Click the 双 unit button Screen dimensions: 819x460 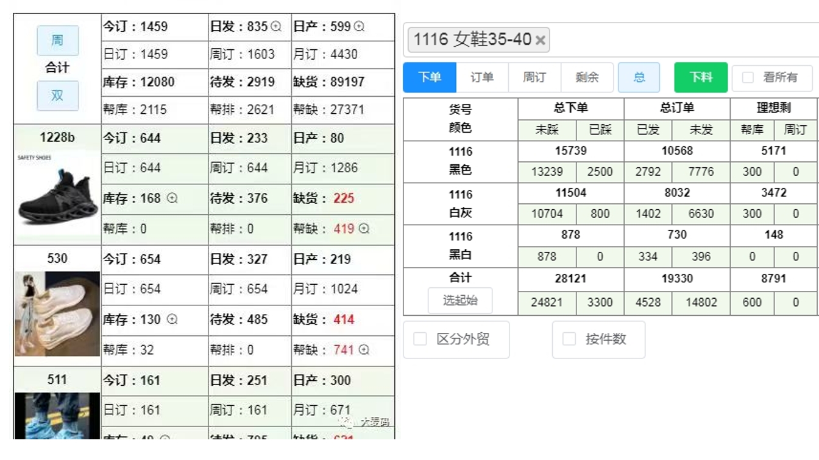click(x=57, y=96)
